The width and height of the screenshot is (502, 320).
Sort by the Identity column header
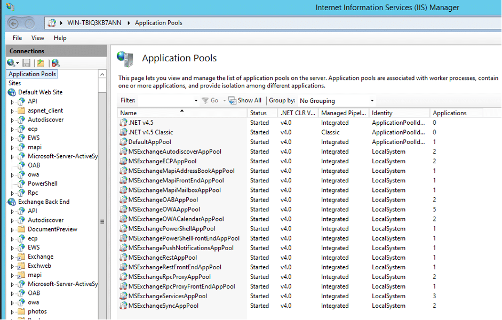tap(400, 113)
